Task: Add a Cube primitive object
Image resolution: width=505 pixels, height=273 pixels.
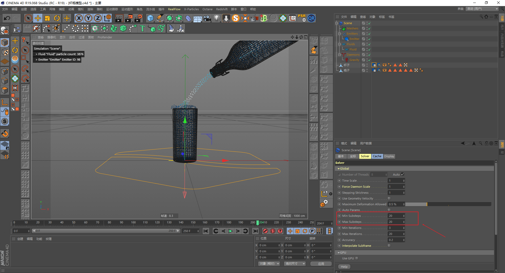Action: click(x=150, y=18)
